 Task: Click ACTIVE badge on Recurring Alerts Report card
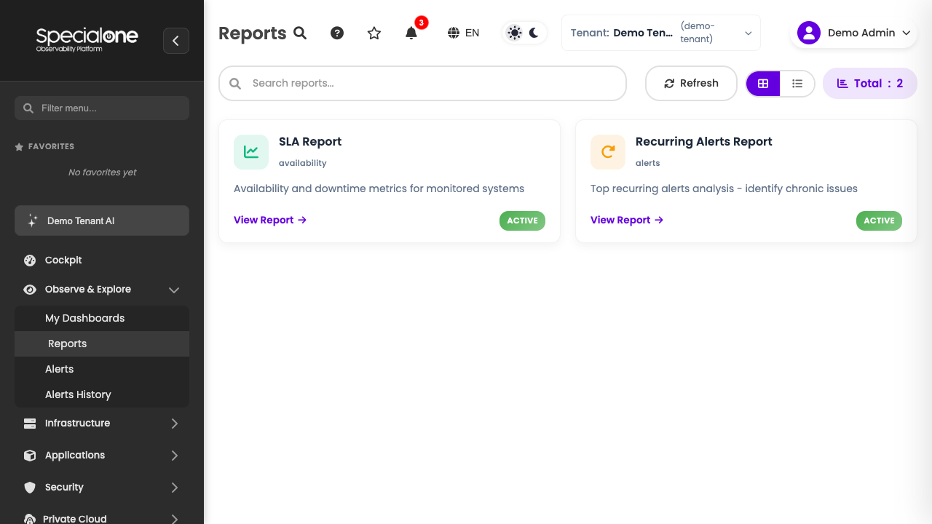click(879, 221)
